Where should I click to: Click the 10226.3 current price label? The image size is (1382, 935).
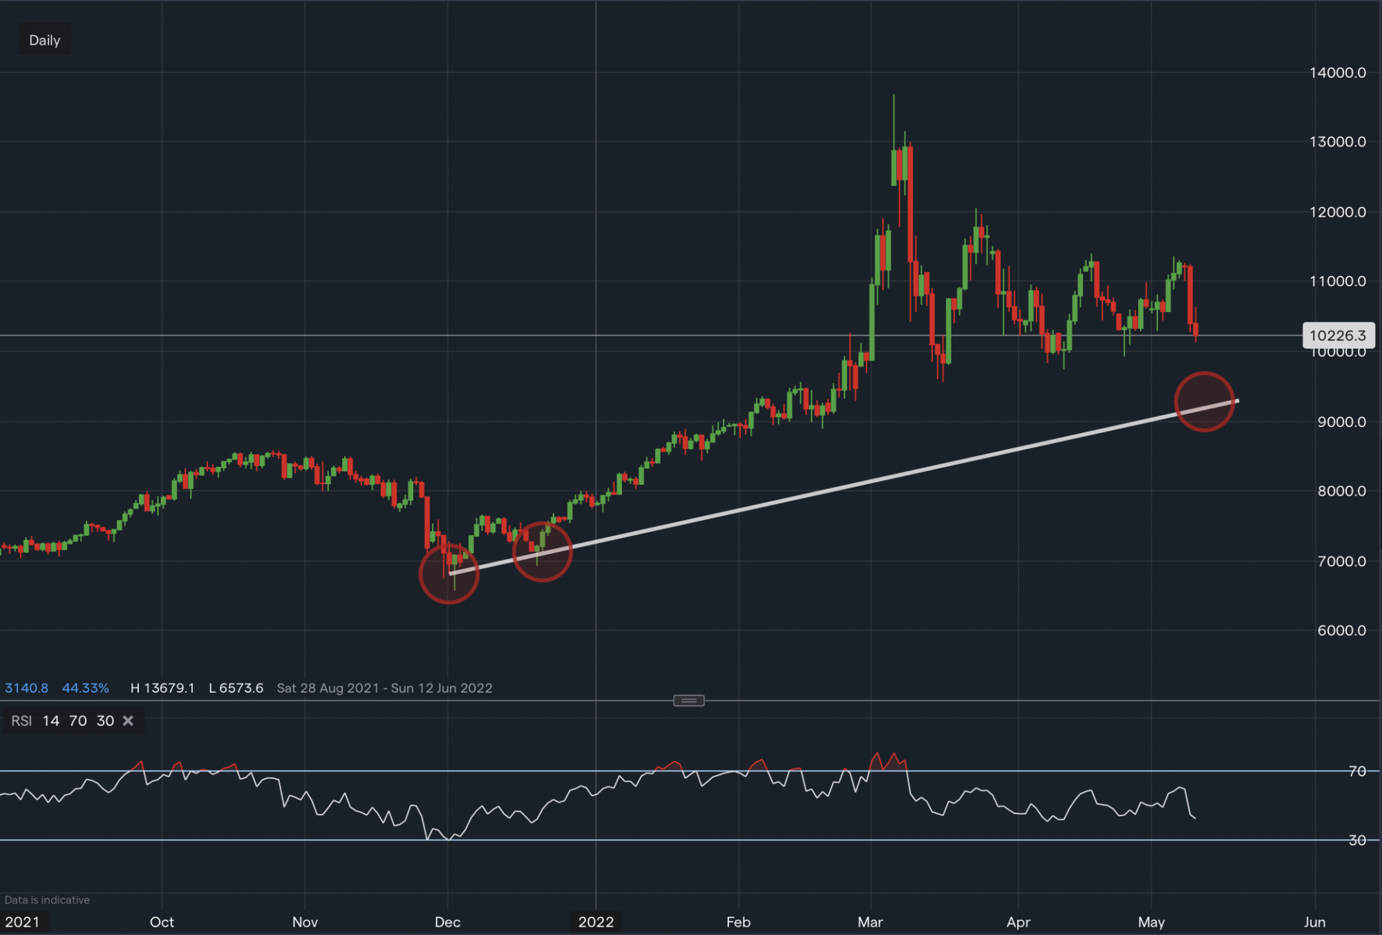point(1337,336)
